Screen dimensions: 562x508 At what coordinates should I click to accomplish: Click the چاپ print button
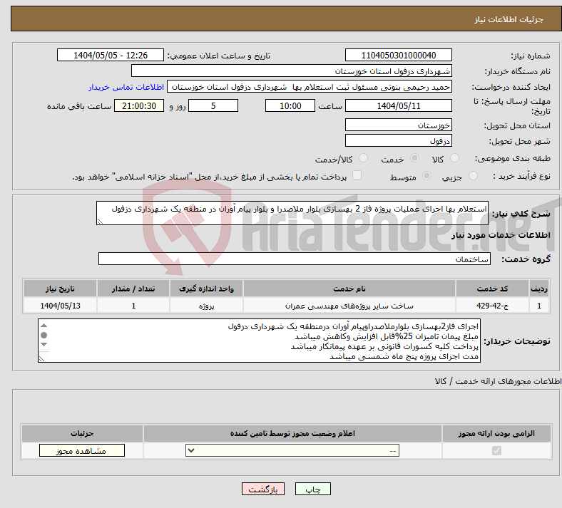(313, 489)
